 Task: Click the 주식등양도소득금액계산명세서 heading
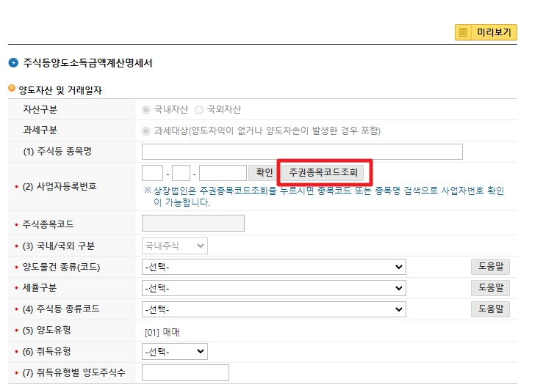pos(87,63)
